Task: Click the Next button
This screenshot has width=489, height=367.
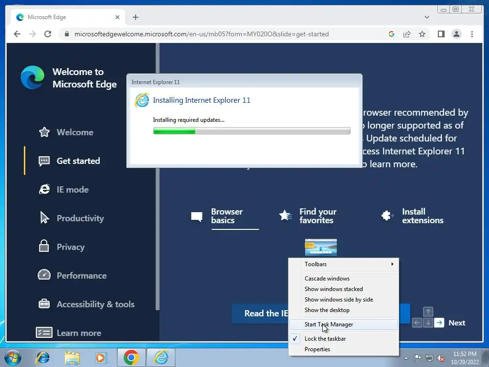Action: 457,323
